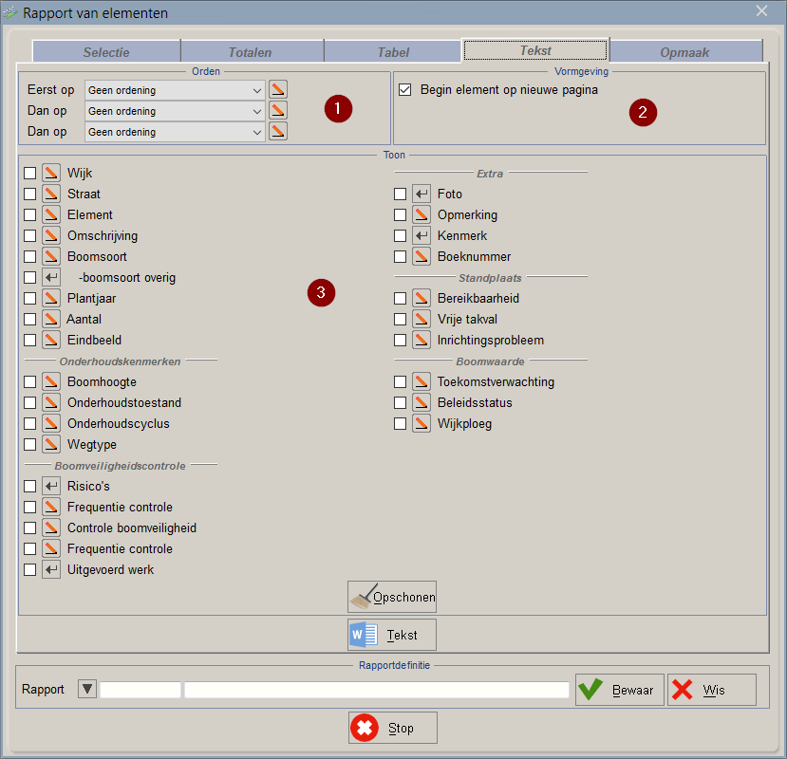The width and height of the screenshot is (787, 759).
Task: Click the return-arrow icon beside Foto
Action: [422, 194]
